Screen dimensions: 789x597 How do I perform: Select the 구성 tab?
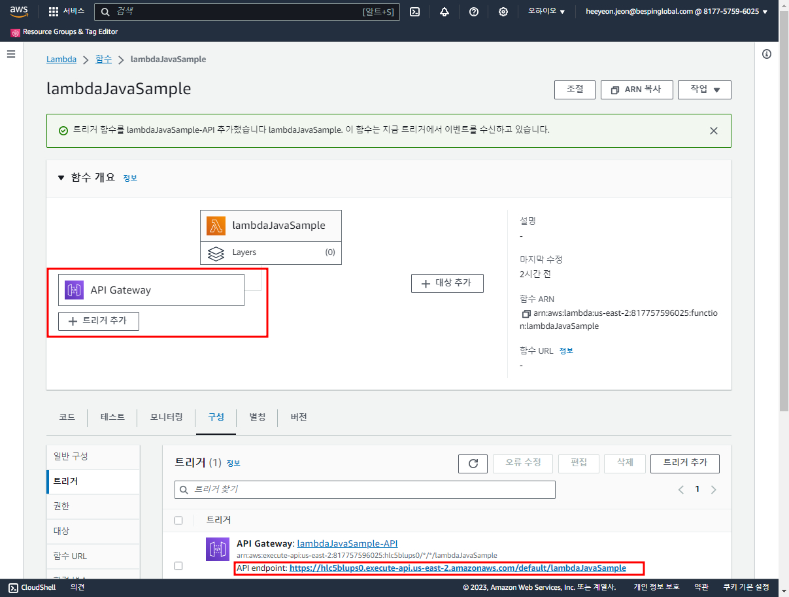(x=216, y=417)
